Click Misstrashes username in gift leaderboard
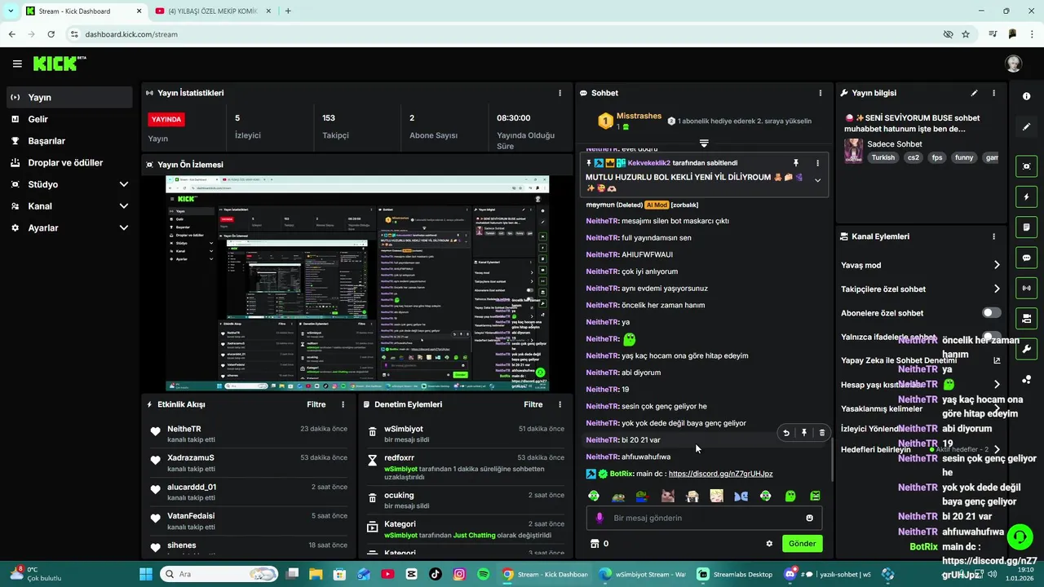The image size is (1044, 587). (x=639, y=117)
